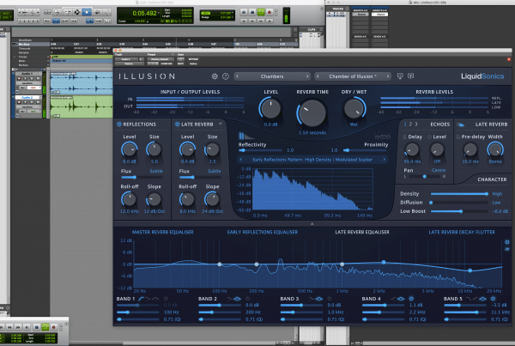Open Late Reverb section dropdown arrow

[221, 124]
